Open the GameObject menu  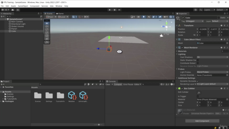click(x=23, y=6)
